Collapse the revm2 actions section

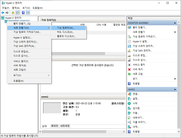[x=175, y=89]
